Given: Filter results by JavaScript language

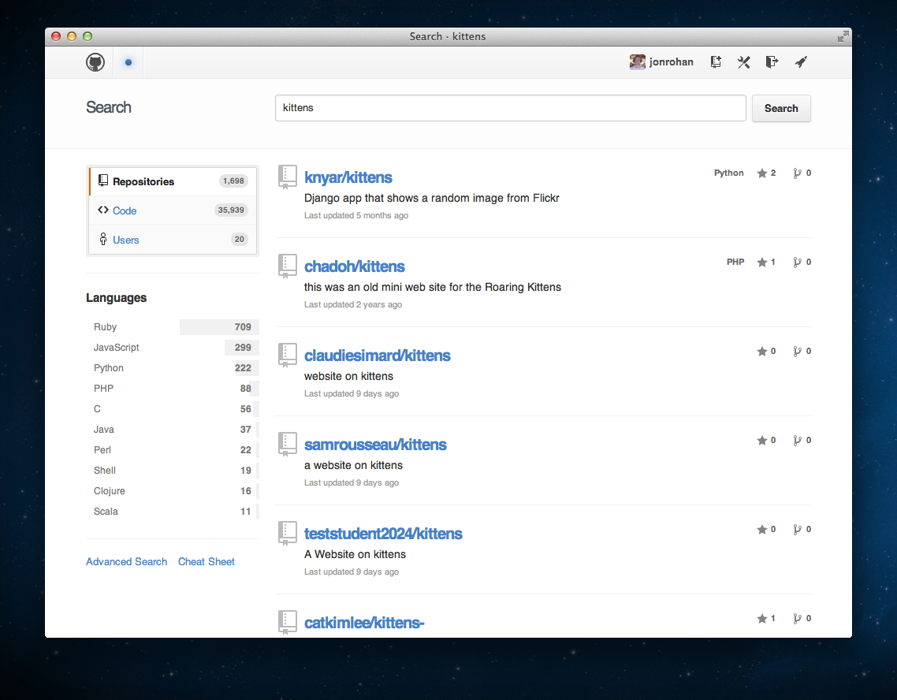Looking at the screenshot, I should 117,348.
